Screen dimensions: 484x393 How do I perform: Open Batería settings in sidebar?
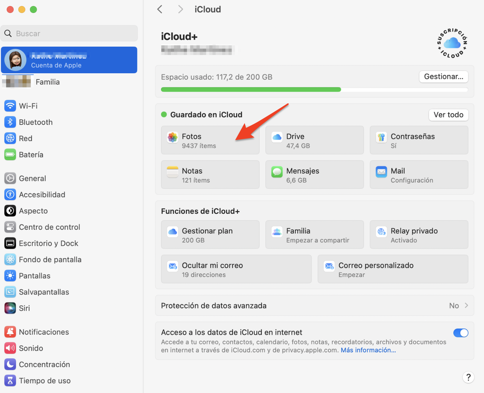point(31,155)
